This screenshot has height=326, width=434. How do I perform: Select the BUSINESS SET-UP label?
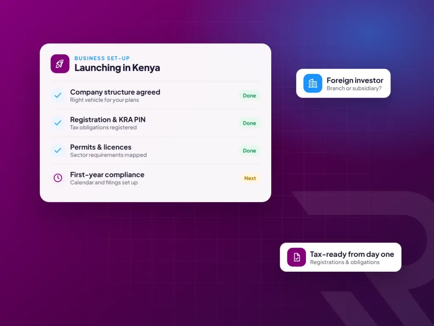tap(102, 58)
